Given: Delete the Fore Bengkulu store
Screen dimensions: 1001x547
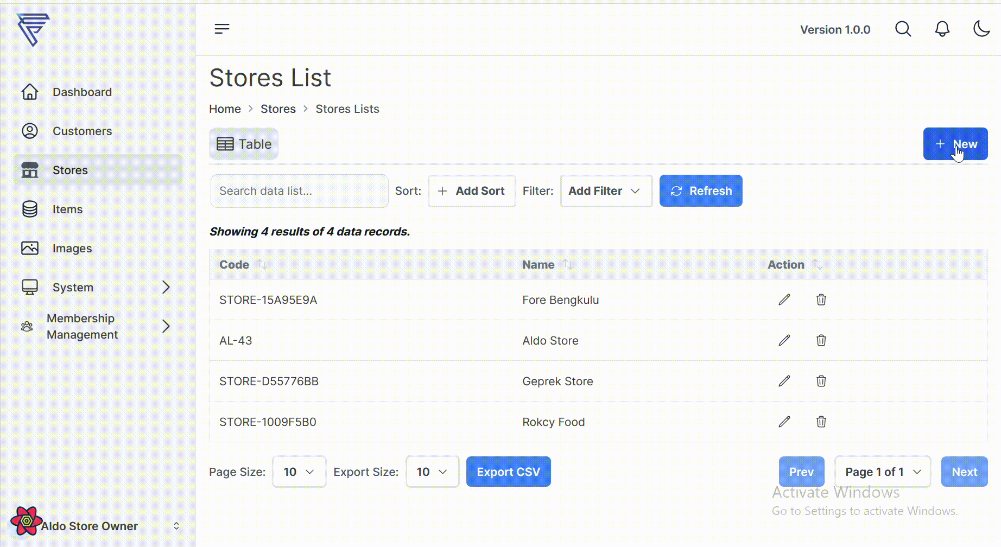Looking at the screenshot, I should coord(821,300).
